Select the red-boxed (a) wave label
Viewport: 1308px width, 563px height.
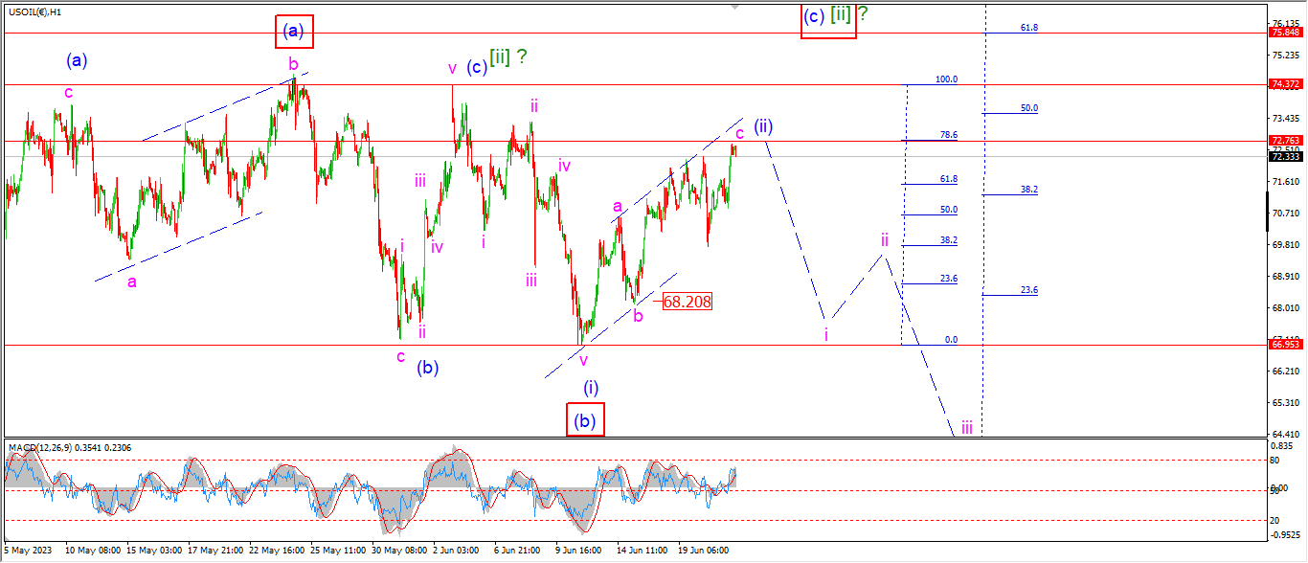coord(294,32)
